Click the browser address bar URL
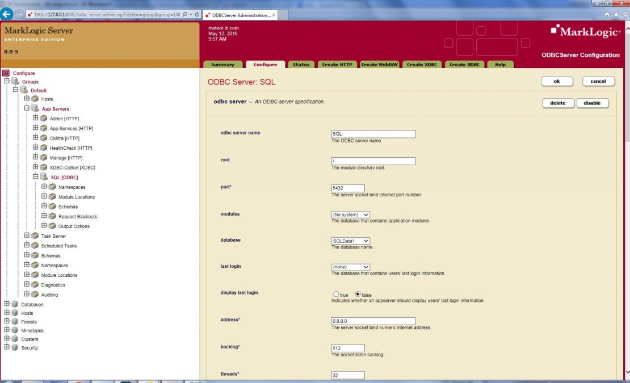The image size is (630, 383). point(107,14)
